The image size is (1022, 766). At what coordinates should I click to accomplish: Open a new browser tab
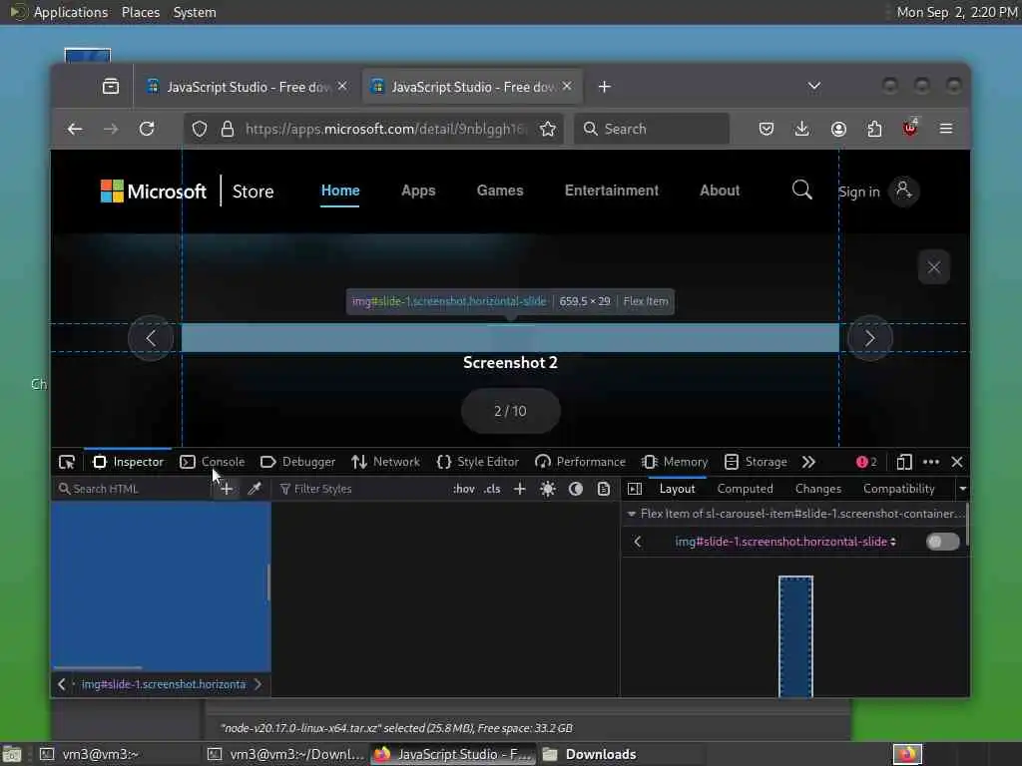[604, 87]
